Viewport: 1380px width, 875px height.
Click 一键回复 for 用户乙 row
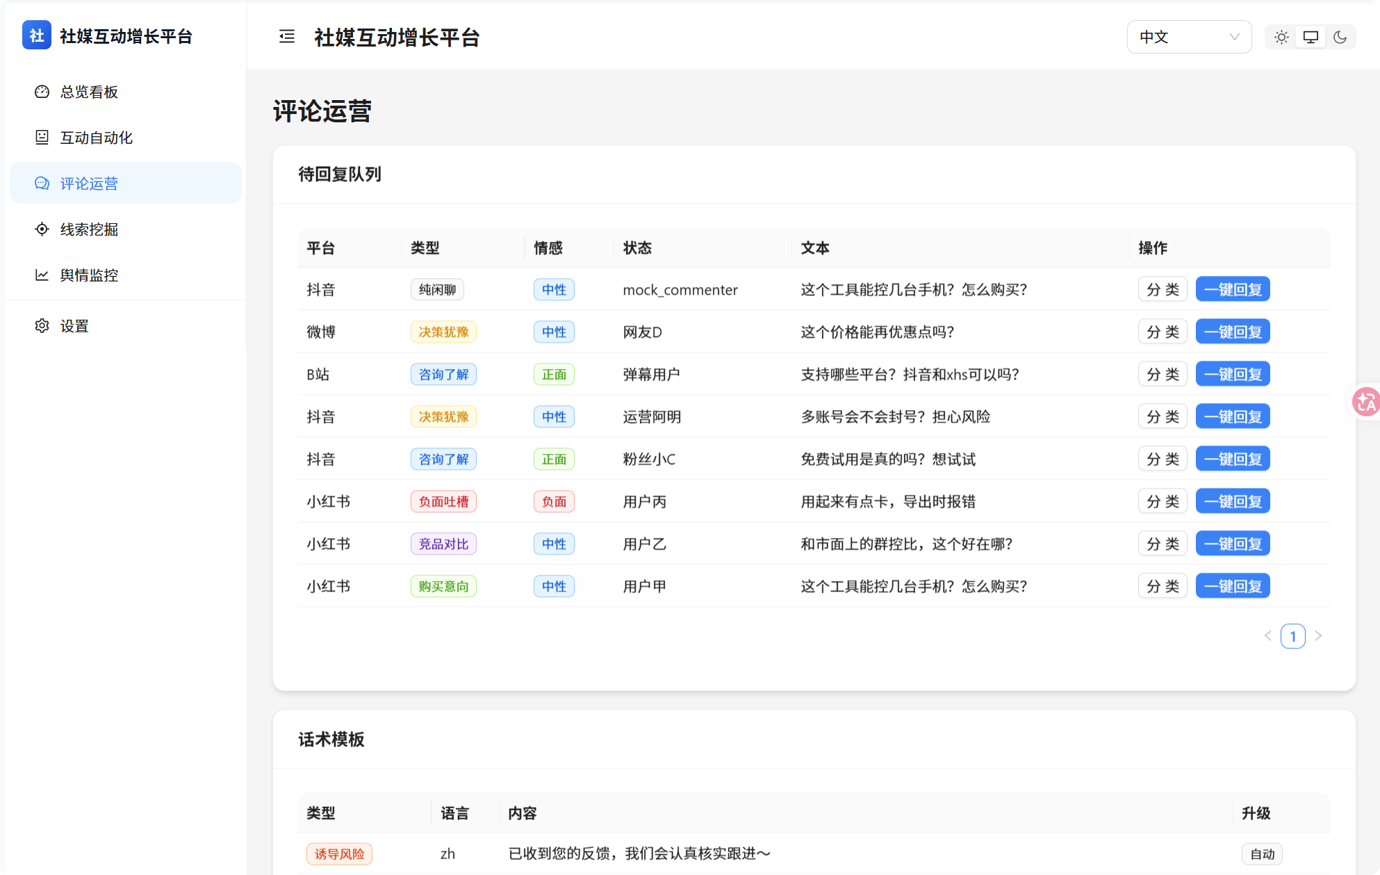(x=1233, y=544)
